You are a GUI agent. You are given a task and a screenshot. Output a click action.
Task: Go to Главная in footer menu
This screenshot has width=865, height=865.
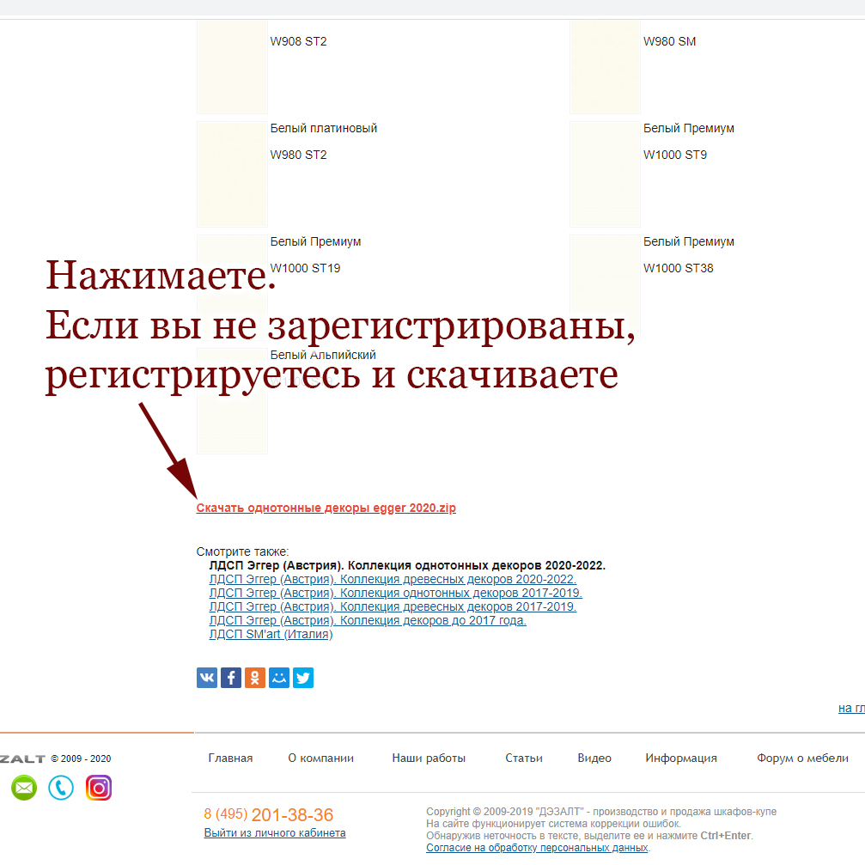click(x=230, y=758)
